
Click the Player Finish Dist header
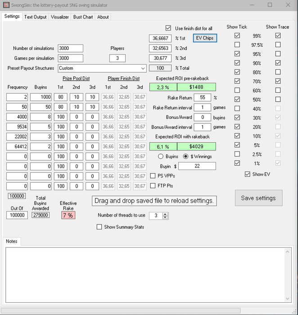pos(124,78)
